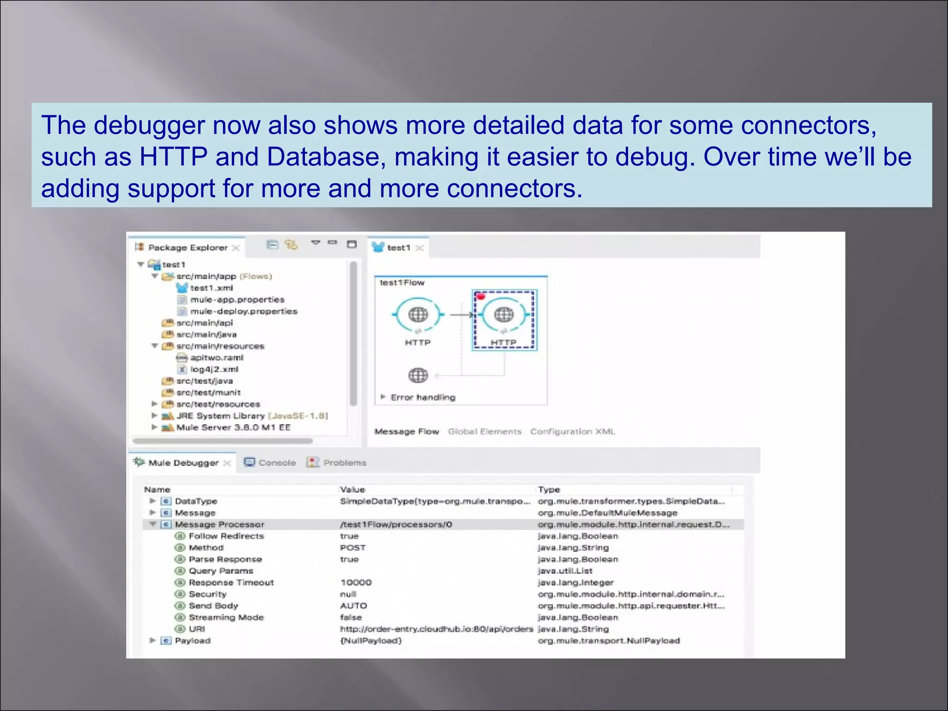948x711 pixels.
Task: Expand the JRE System Library node
Action: (155, 416)
